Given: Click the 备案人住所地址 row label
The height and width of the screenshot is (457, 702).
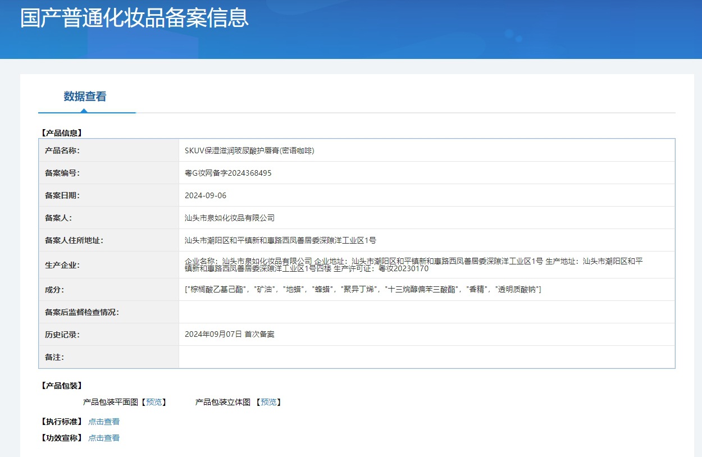Looking at the screenshot, I should (74, 240).
